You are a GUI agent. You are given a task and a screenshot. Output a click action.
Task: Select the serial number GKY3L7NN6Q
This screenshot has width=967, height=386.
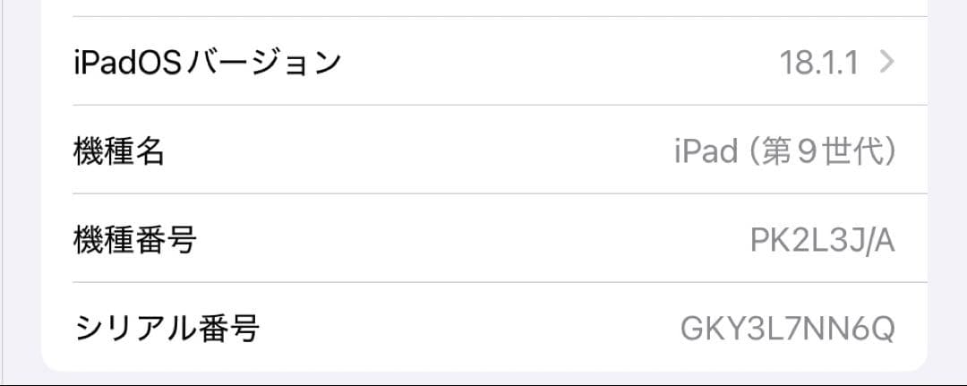(x=787, y=328)
